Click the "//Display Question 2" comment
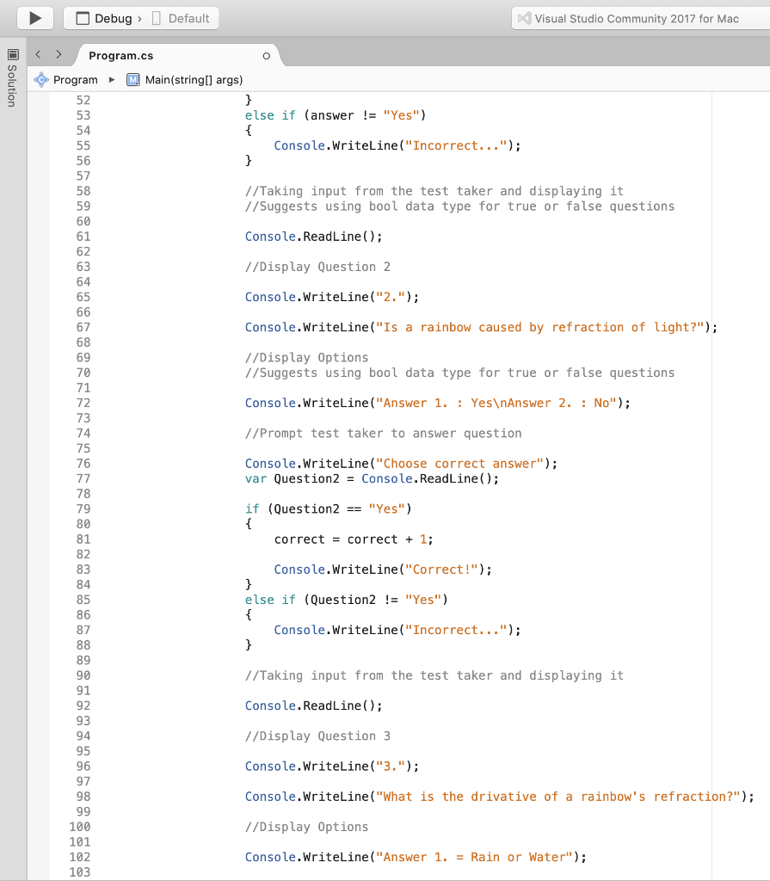The image size is (770, 881). [317, 267]
